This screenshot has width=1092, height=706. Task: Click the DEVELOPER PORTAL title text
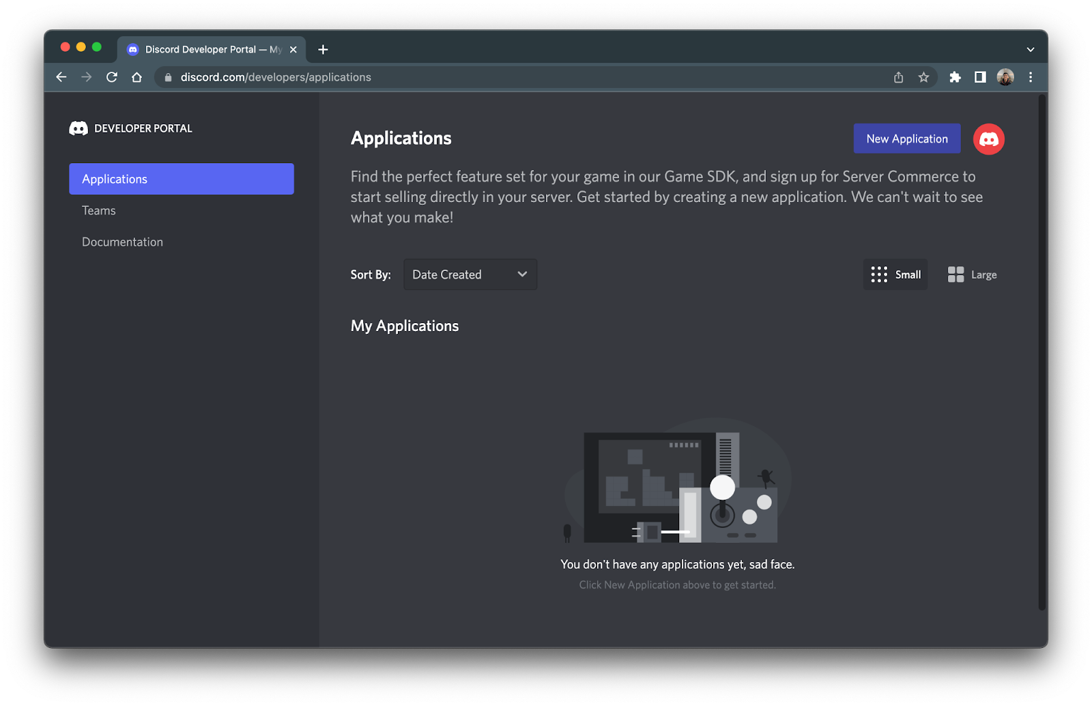pyautogui.click(x=143, y=128)
